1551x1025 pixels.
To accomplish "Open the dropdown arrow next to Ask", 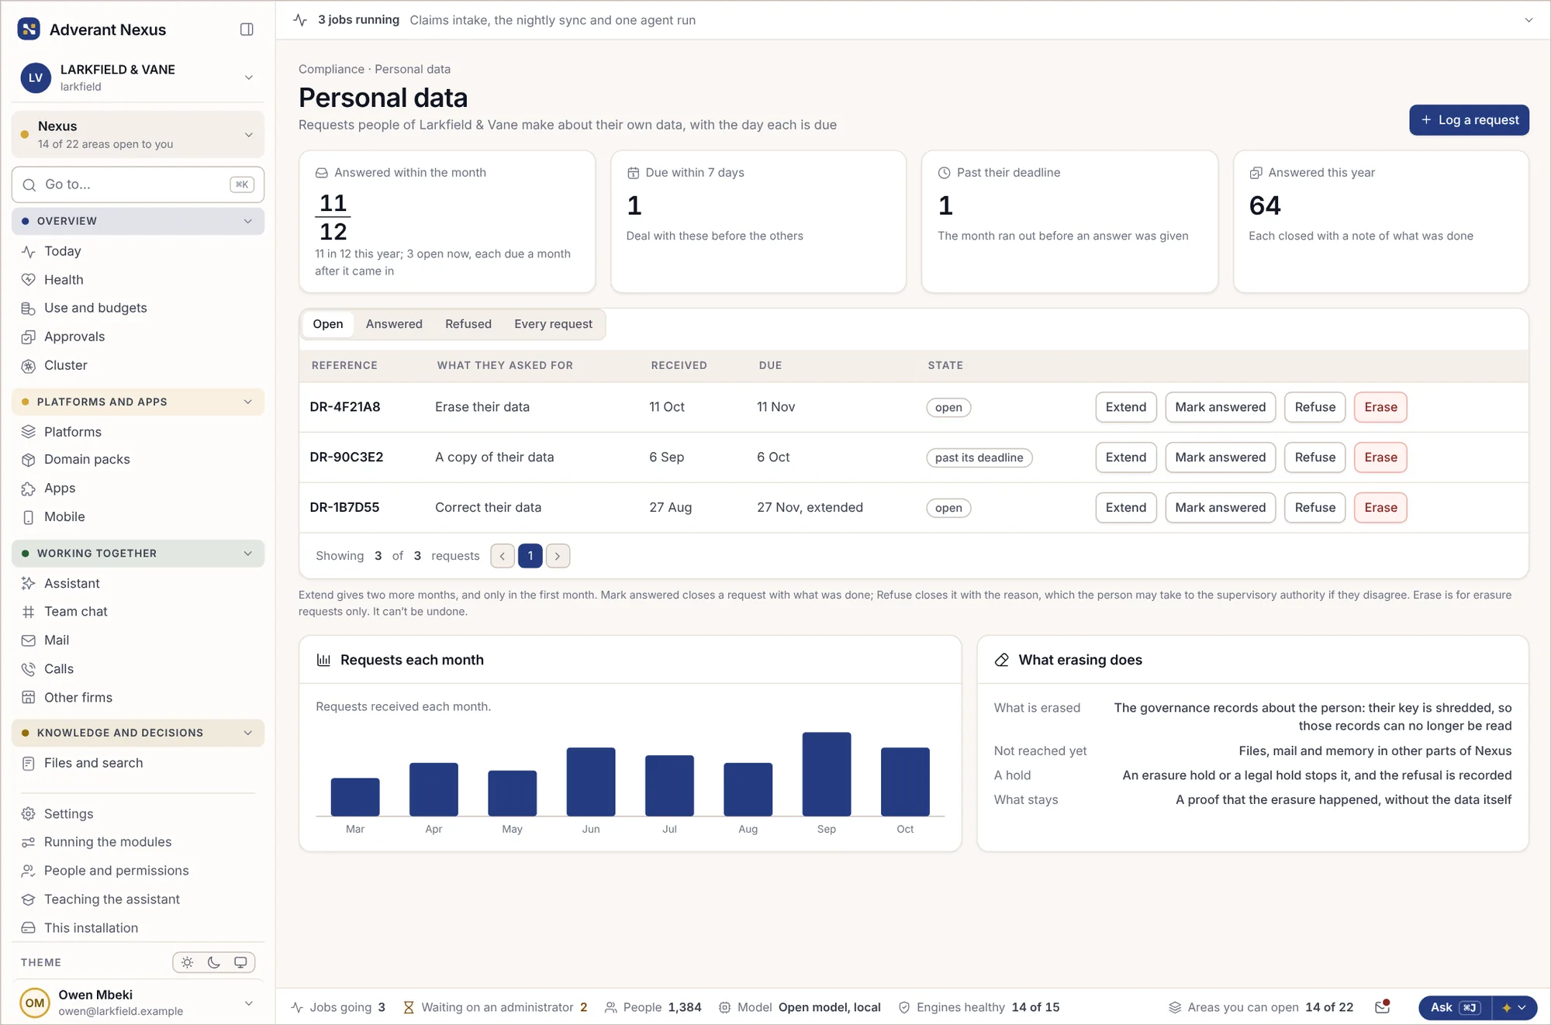I will (x=1515, y=1007).
